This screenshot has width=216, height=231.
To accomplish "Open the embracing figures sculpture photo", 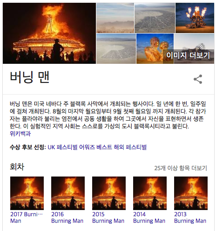I will (155, 48).
